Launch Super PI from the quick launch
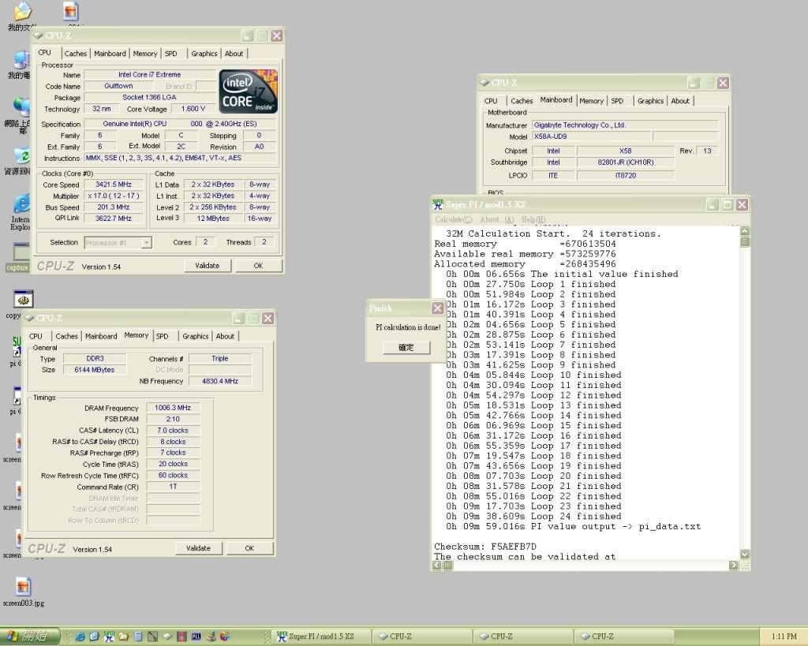 [109, 637]
